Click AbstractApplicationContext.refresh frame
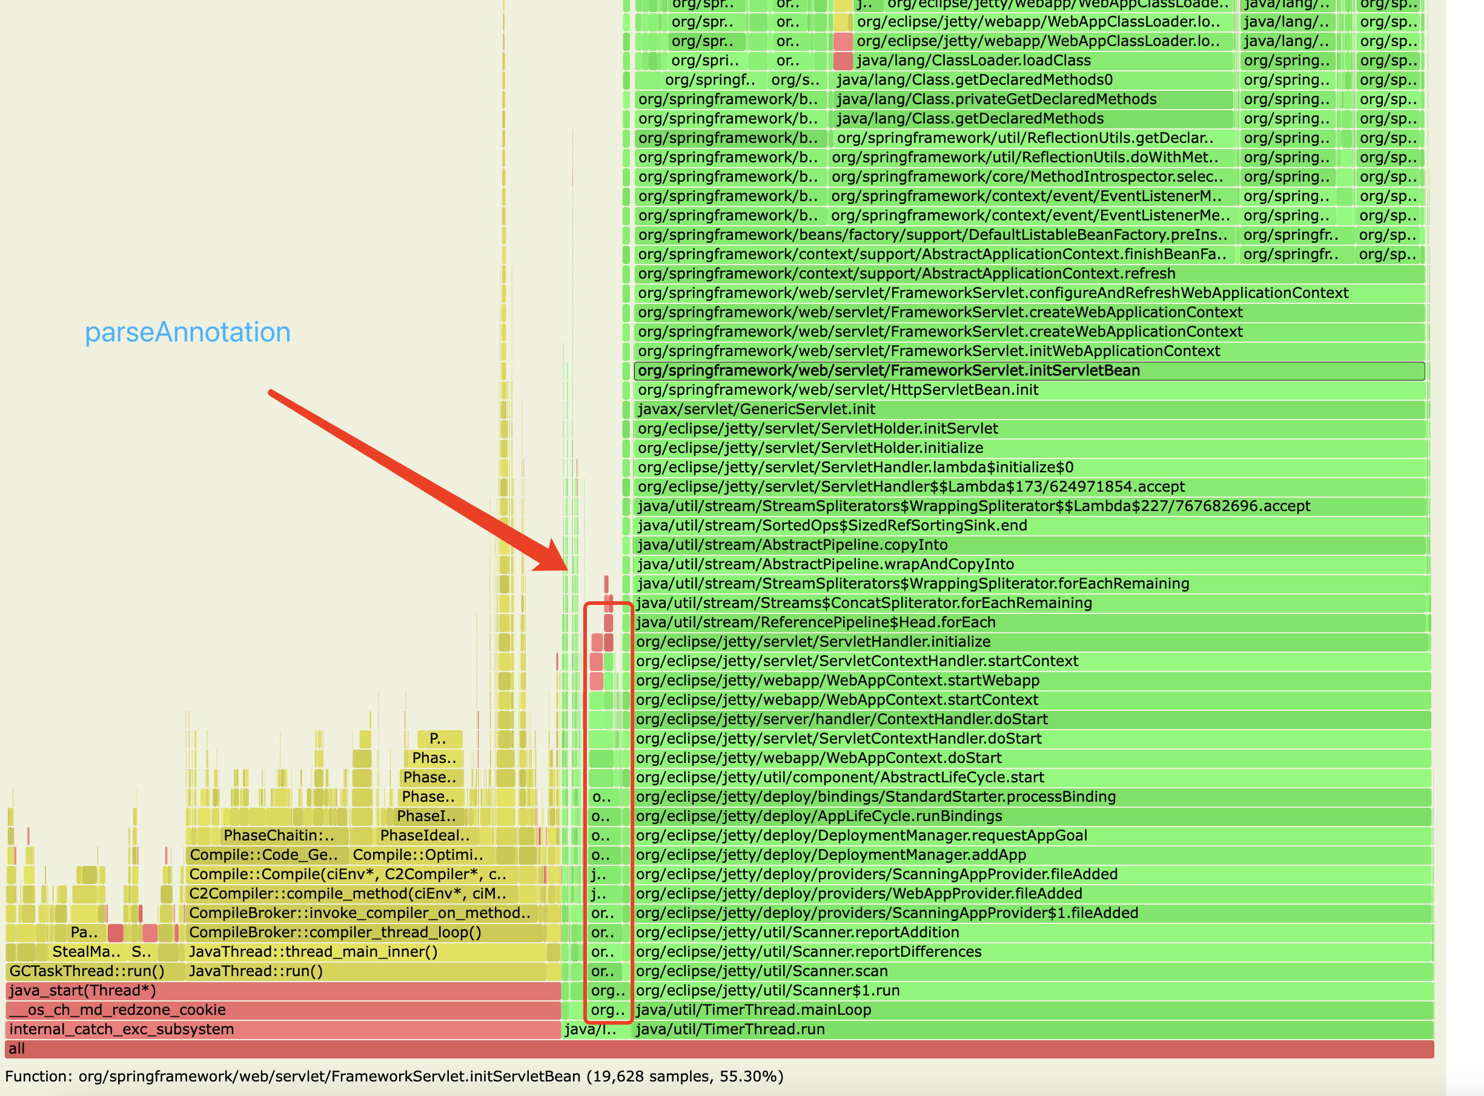This screenshot has height=1096, width=1484. point(1029,273)
